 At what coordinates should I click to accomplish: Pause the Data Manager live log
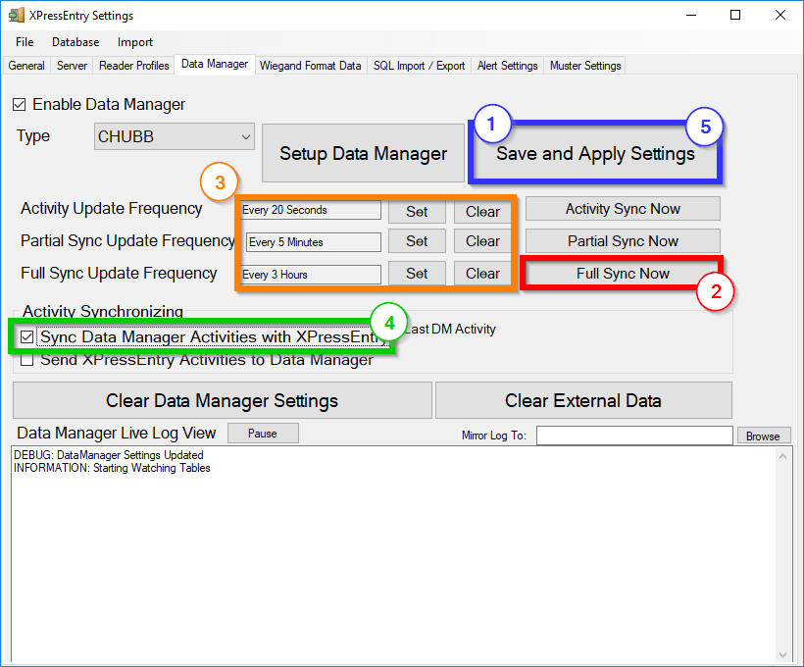tap(263, 434)
